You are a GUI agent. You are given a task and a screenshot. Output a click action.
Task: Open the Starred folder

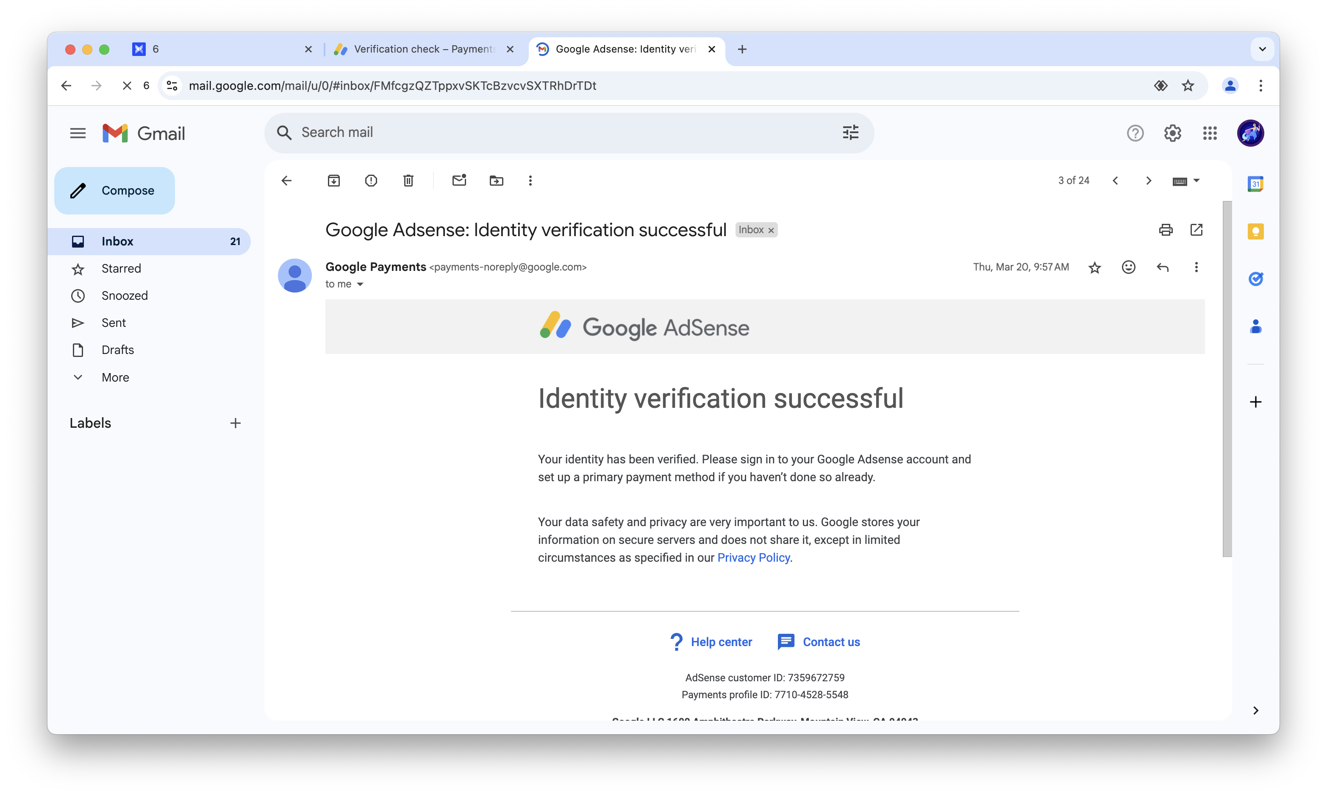[121, 268]
